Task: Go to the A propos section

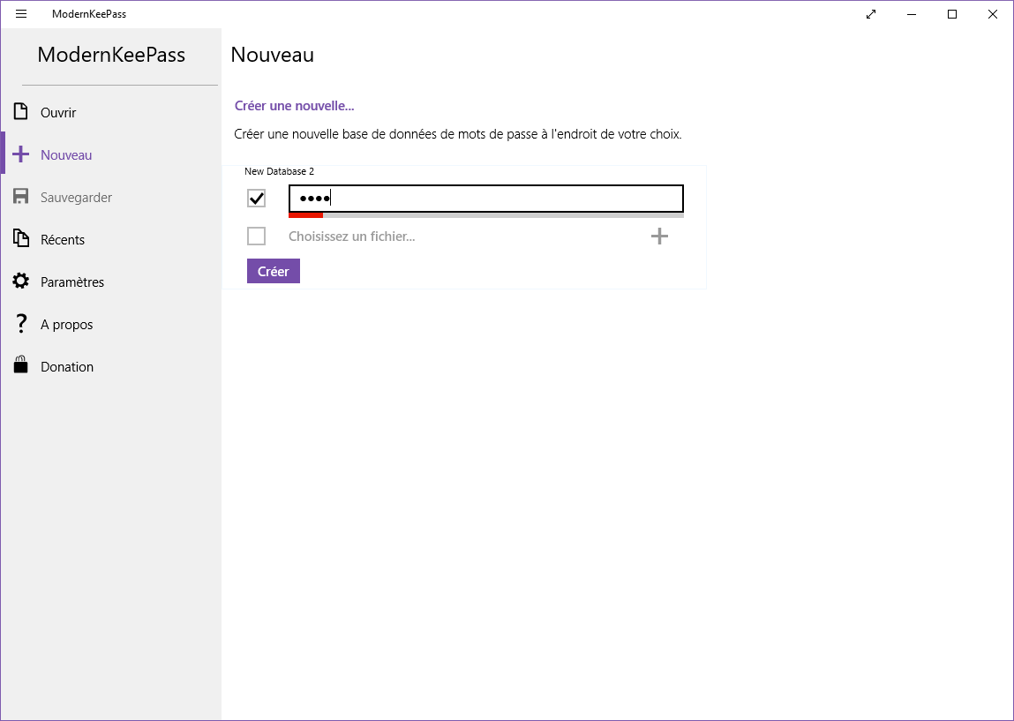Action: (66, 325)
